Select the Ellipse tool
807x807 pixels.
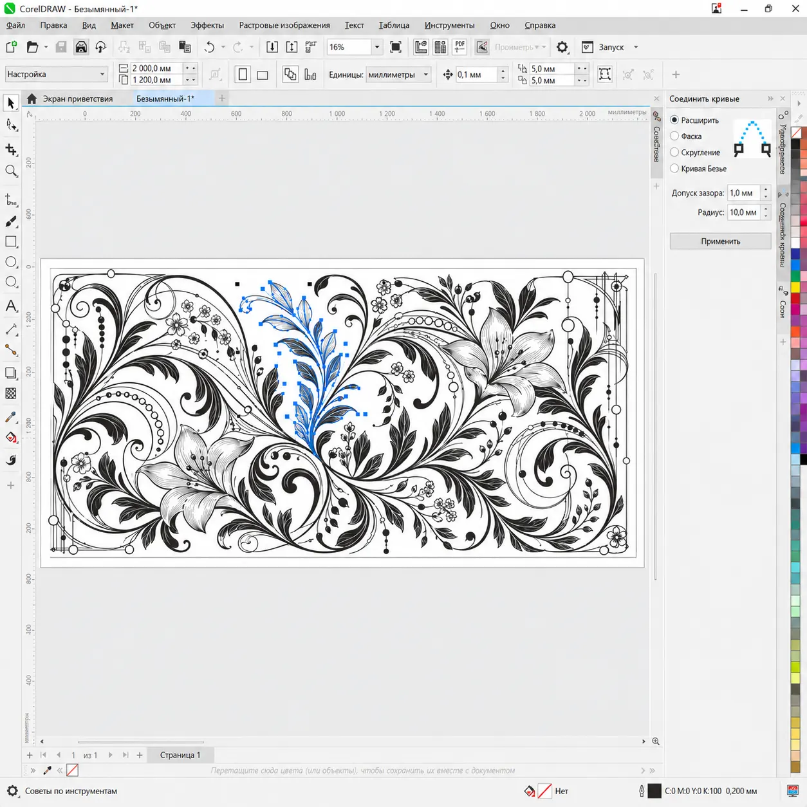coord(11,262)
